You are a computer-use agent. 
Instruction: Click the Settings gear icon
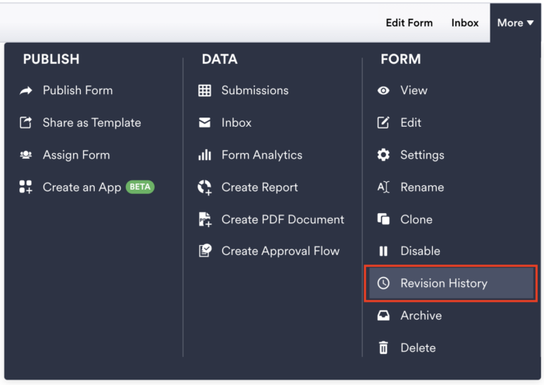[383, 156]
